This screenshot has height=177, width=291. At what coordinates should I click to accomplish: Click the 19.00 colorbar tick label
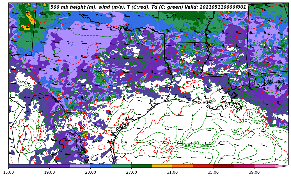[49, 173]
